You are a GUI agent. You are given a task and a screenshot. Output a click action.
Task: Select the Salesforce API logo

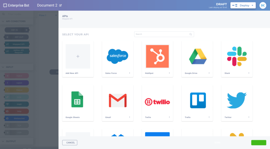[117, 56]
